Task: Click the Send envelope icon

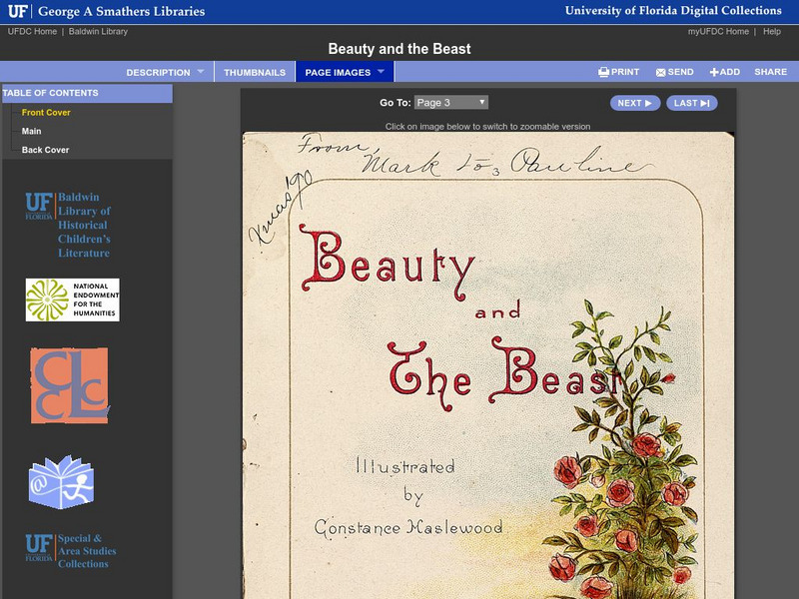Action: pos(661,72)
